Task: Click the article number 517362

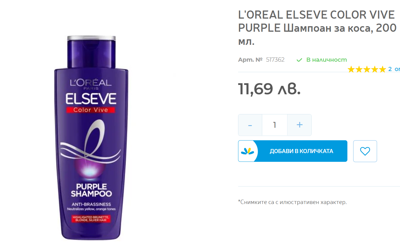Action: tap(275, 60)
